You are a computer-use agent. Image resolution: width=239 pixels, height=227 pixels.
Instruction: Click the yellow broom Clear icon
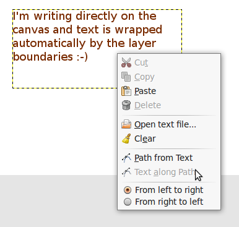(x=126, y=139)
